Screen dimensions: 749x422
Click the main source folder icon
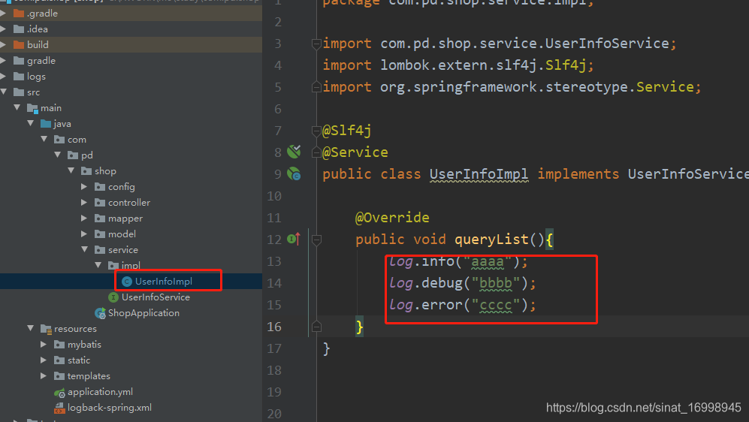32,108
